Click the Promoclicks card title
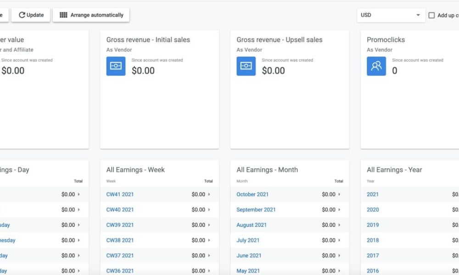This screenshot has height=275, width=459. [x=386, y=40]
